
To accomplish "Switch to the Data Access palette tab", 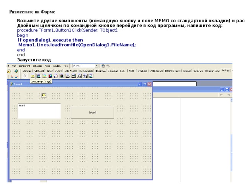I will coord(70,71).
